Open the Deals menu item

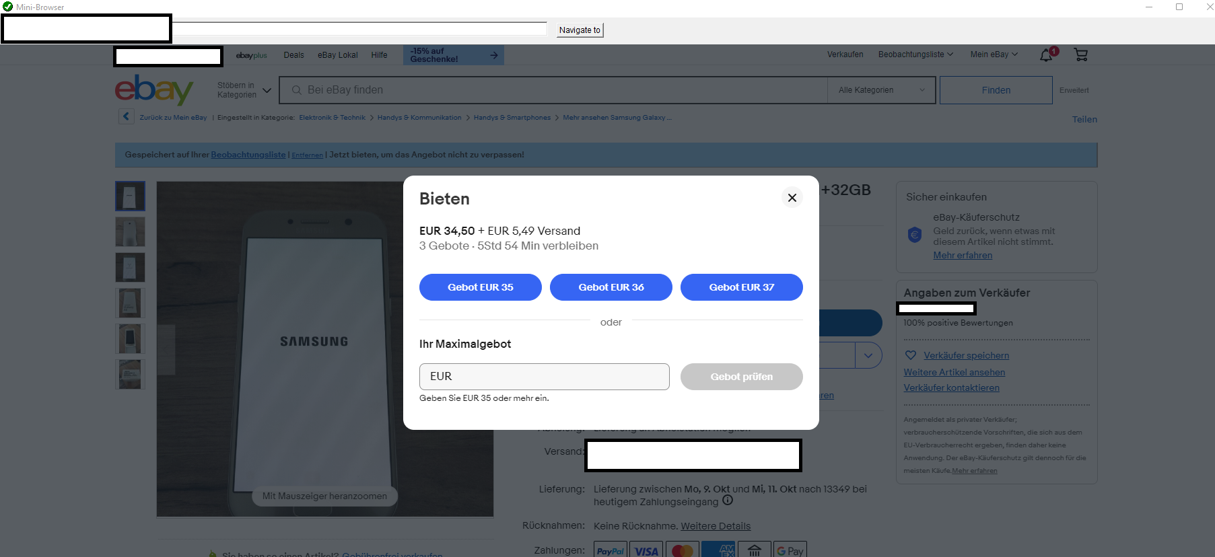[293, 55]
